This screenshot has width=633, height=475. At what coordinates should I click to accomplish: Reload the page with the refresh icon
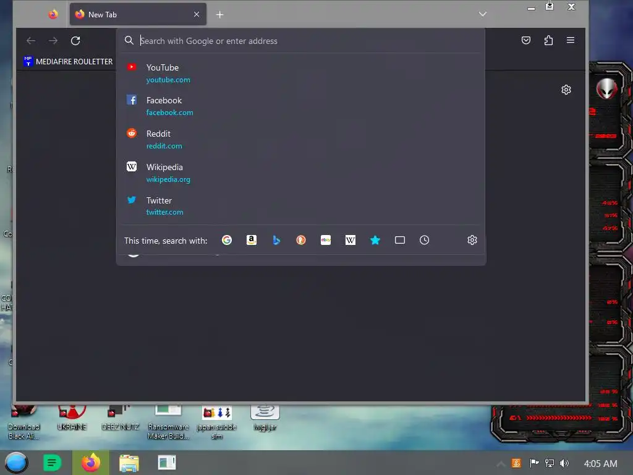(x=75, y=41)
